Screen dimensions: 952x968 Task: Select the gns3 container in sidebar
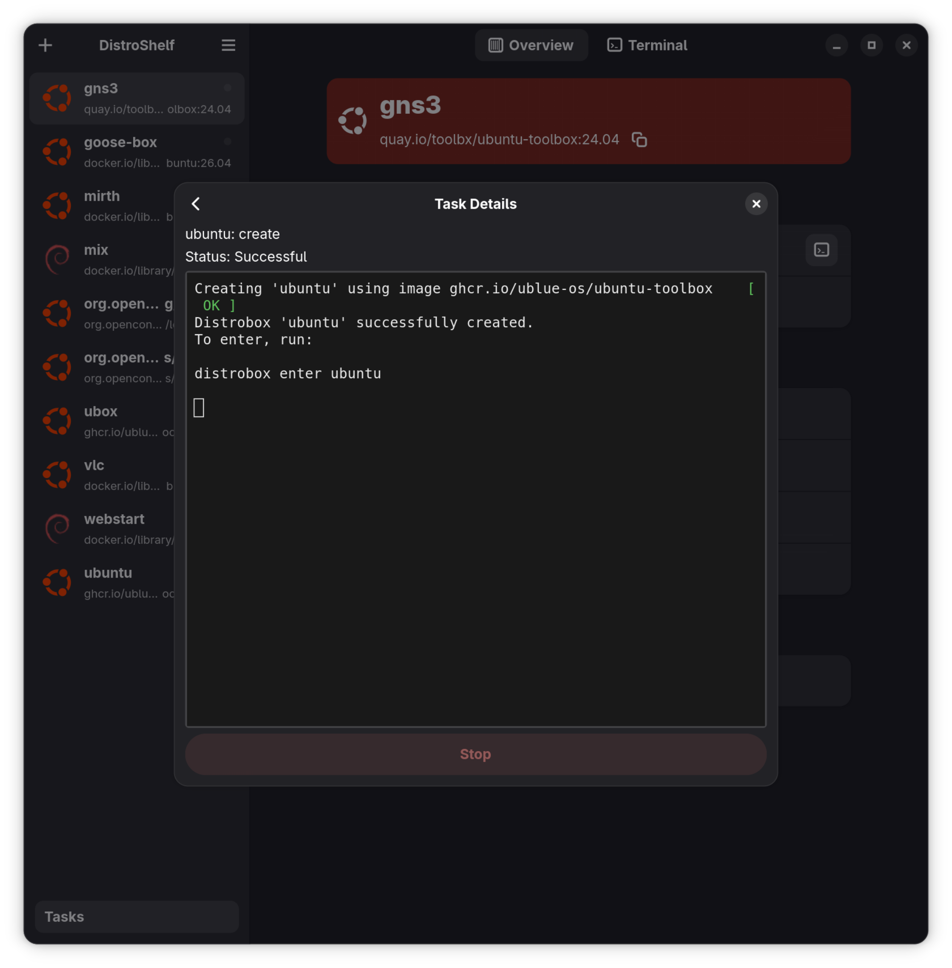pos(137,99)
